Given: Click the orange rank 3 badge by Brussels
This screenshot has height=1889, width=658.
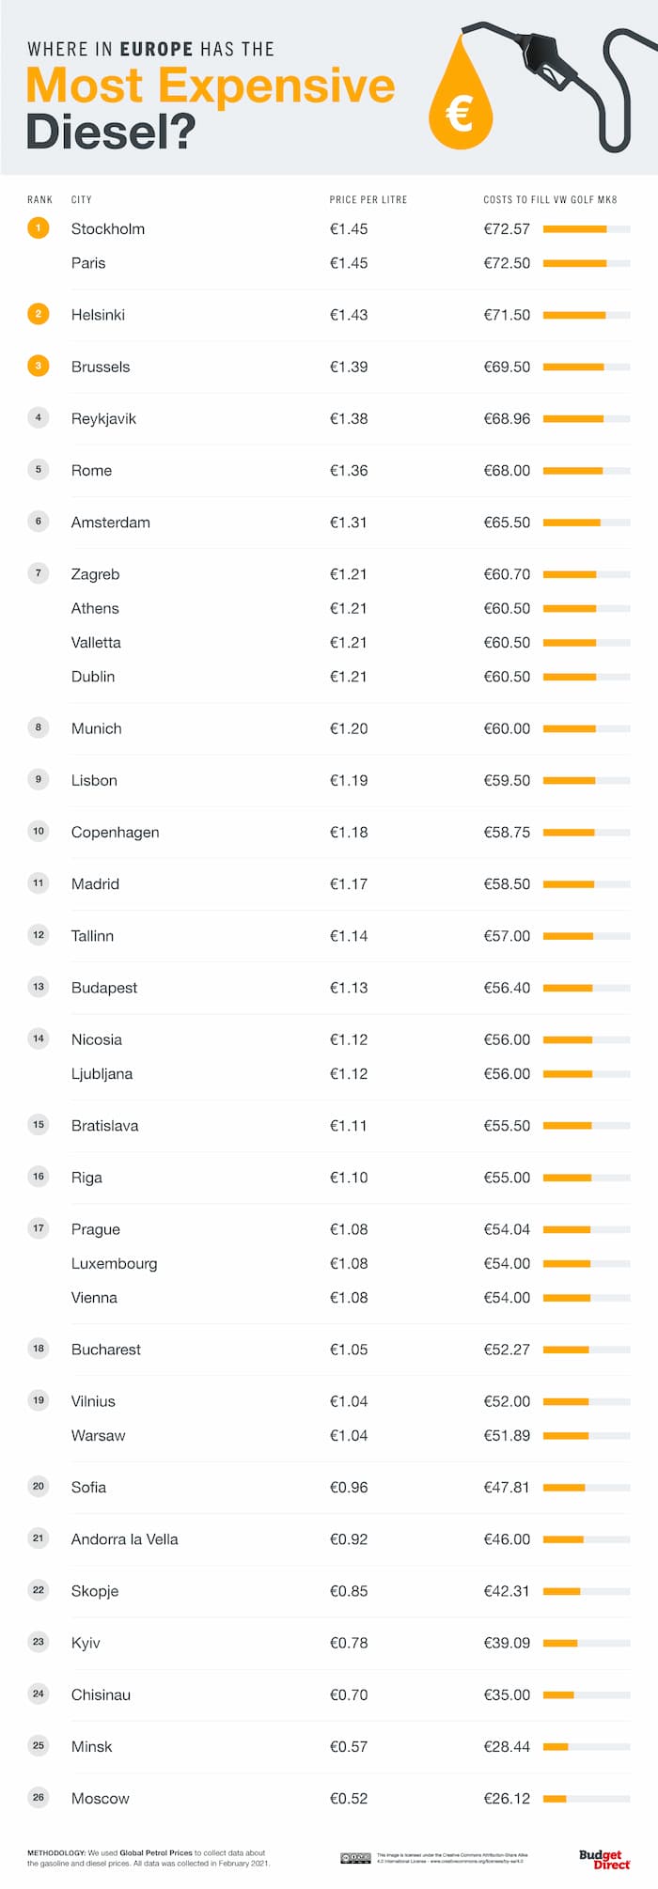Looking at the screenshot, I should click(x=39, y=366).
